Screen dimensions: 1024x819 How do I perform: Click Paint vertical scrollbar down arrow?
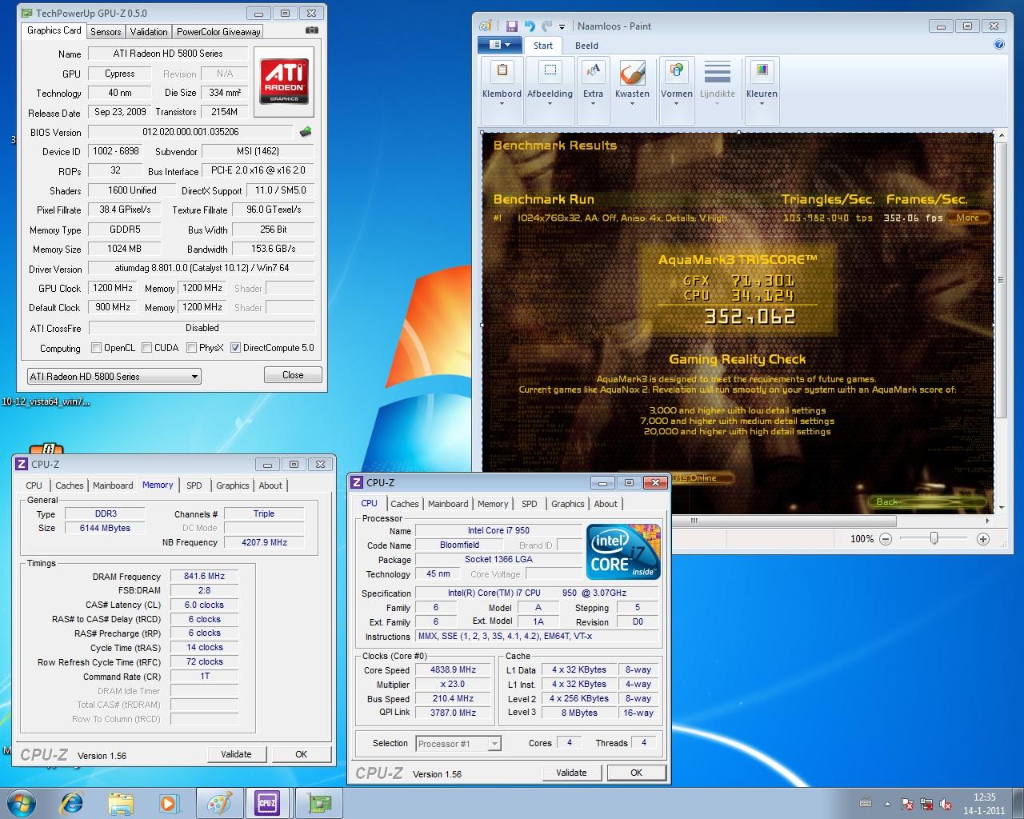1000,507
